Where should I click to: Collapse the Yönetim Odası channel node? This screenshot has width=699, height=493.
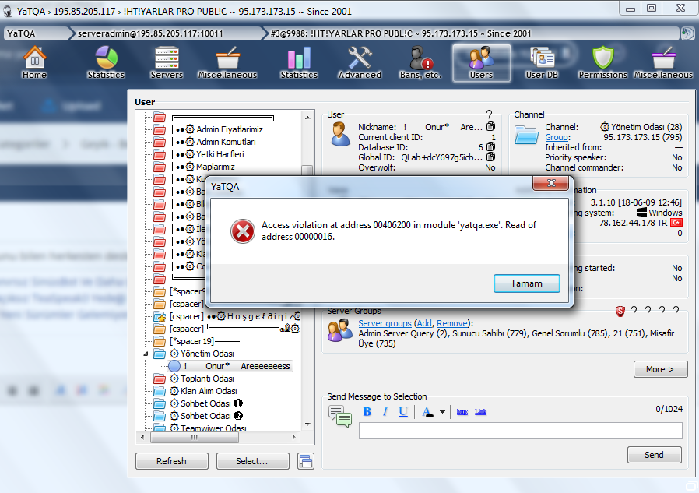(146, 354)
